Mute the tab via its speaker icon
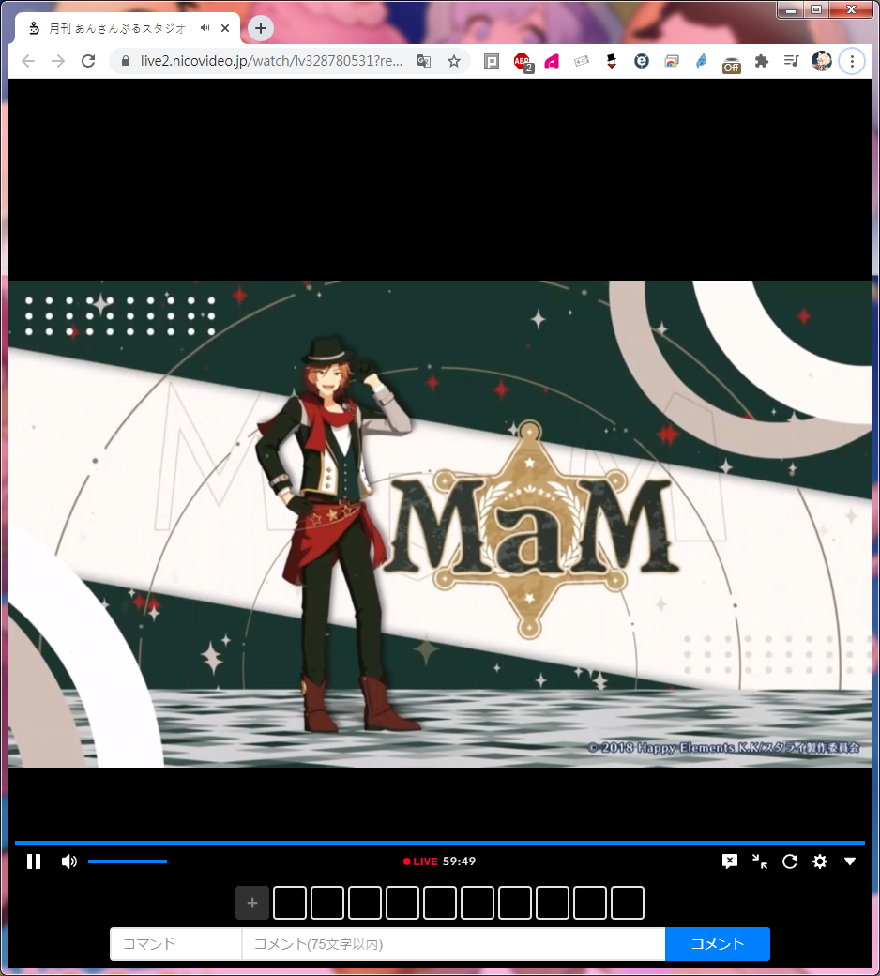This screenshot has width=880, height=976. click(x=205, y=28)
